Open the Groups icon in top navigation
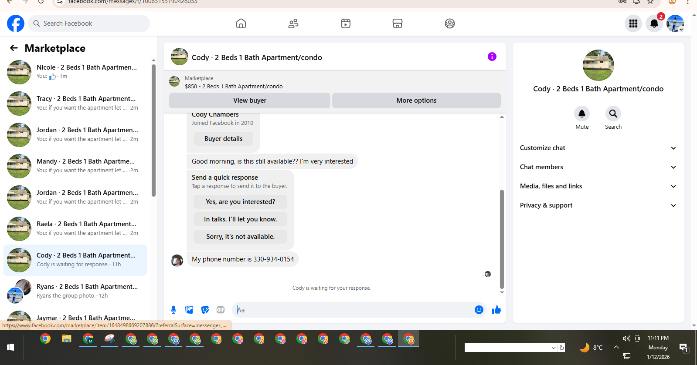This screenshot has height=365, width=697. (450, 23)
